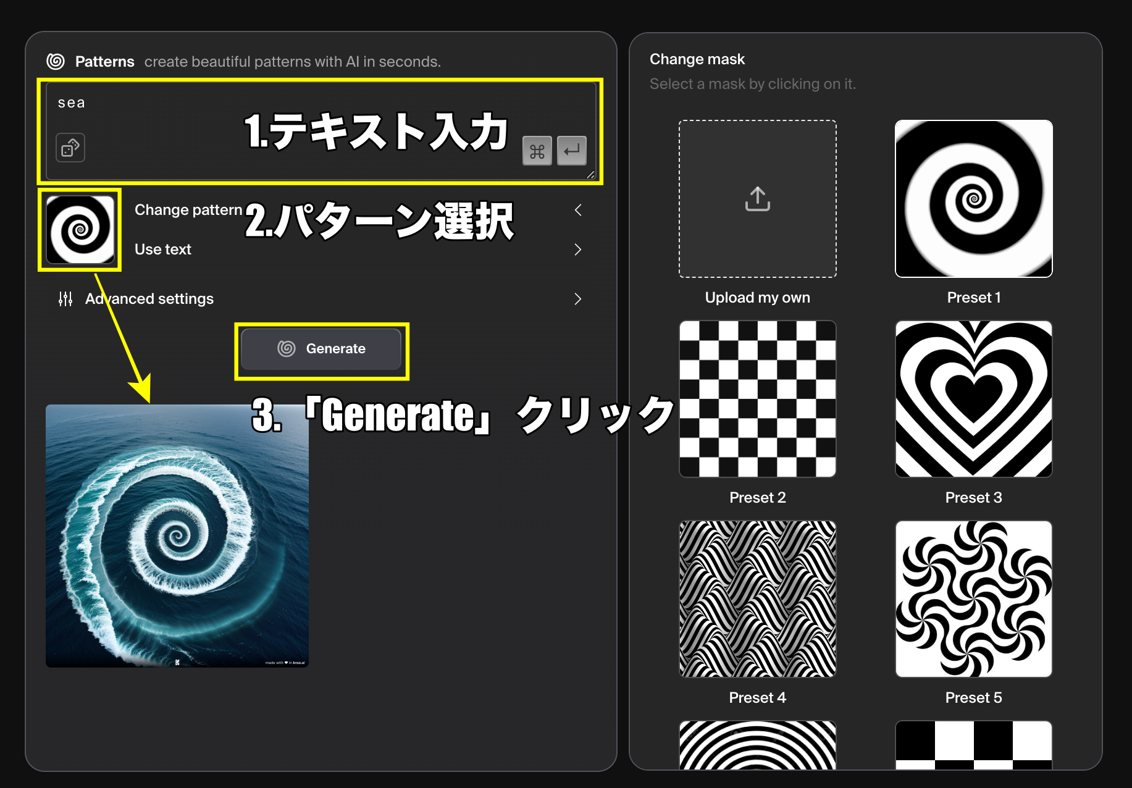Click the upload arrow icon
The image size is (1132, 788).
pyautogui.click(x=758, y=199)
